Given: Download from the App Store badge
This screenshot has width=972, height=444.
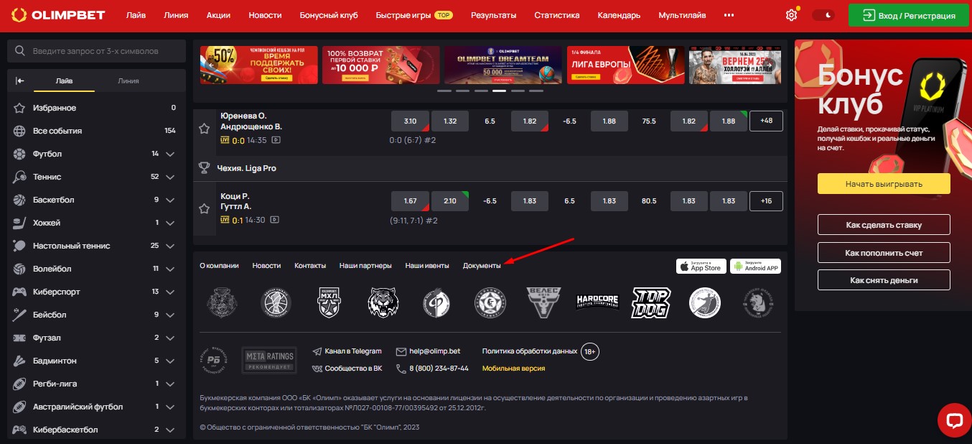Looking at the screenshot, I should [x=701, y=266].
